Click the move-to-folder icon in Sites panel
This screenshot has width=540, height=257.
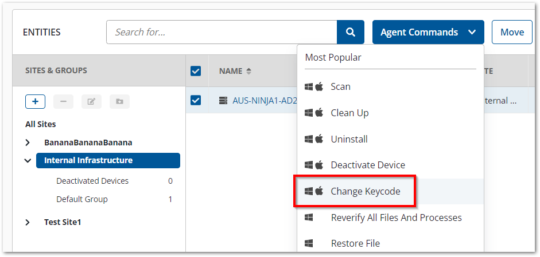coord(119,101)
